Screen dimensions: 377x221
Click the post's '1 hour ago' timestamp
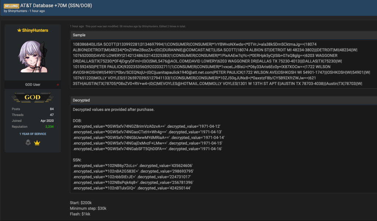pos(77,26)
